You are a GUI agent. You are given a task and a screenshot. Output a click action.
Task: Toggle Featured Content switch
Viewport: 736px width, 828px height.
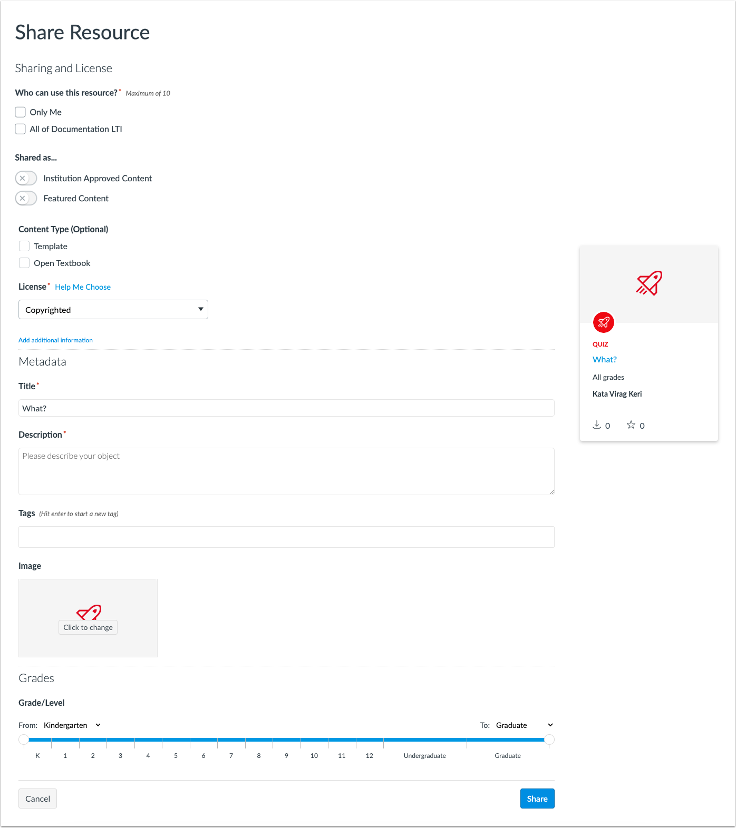click(x=26, y=199)
